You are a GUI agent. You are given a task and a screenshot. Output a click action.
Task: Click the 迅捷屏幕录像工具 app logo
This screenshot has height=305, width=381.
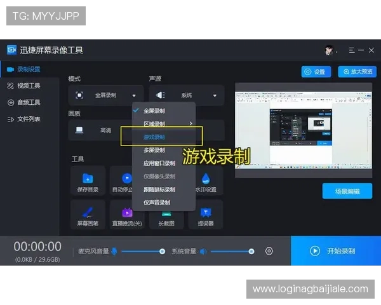[x=11, y=50]
